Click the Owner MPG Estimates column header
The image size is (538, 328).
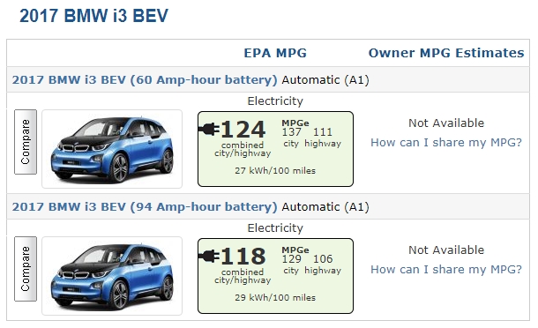click(446, 53)
